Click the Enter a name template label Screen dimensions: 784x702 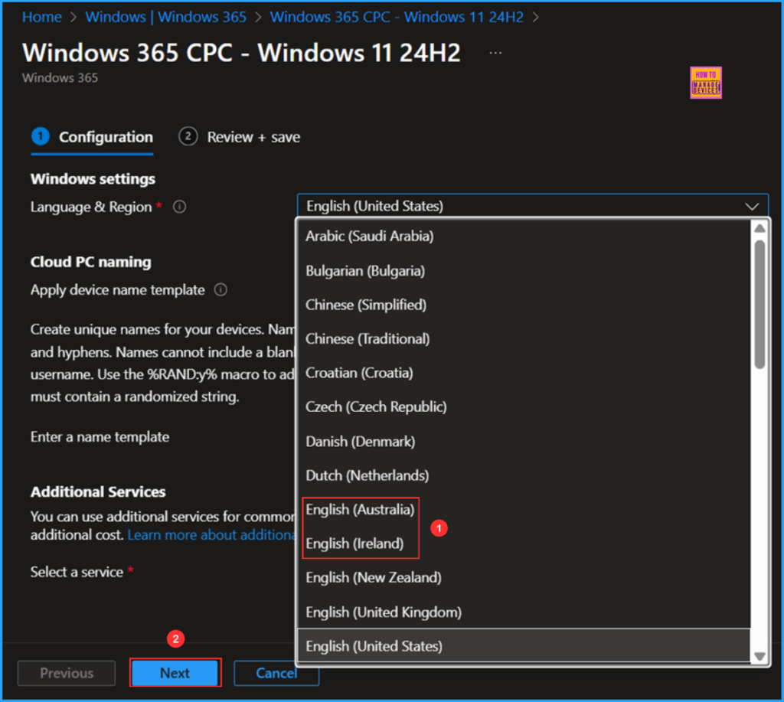pyautogui.click(x=100, y=436)
